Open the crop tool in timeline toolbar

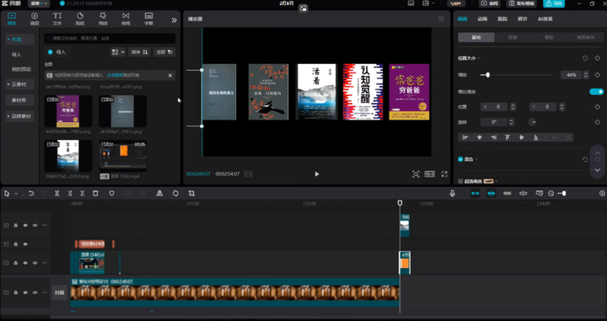pos(191,194)
